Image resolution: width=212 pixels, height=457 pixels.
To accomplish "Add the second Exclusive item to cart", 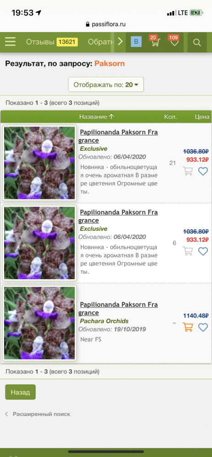I will pyautogui.click(x=187, y=251).
